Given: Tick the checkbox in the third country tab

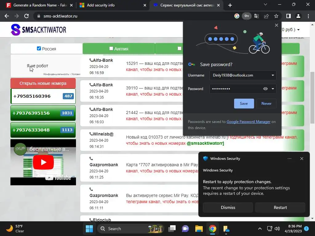Looking at the screenshot, I should (179, 48).
